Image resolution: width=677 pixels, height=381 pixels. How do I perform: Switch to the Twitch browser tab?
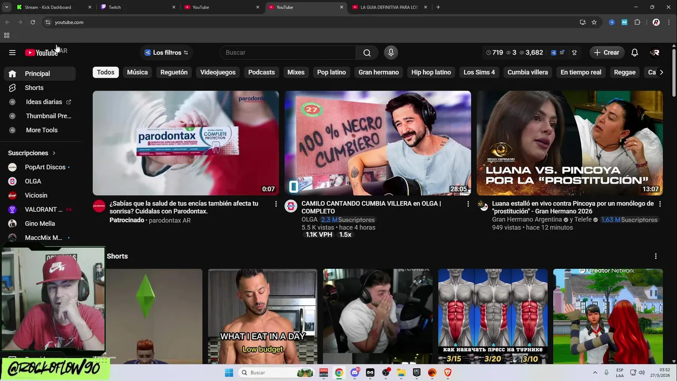138,7
